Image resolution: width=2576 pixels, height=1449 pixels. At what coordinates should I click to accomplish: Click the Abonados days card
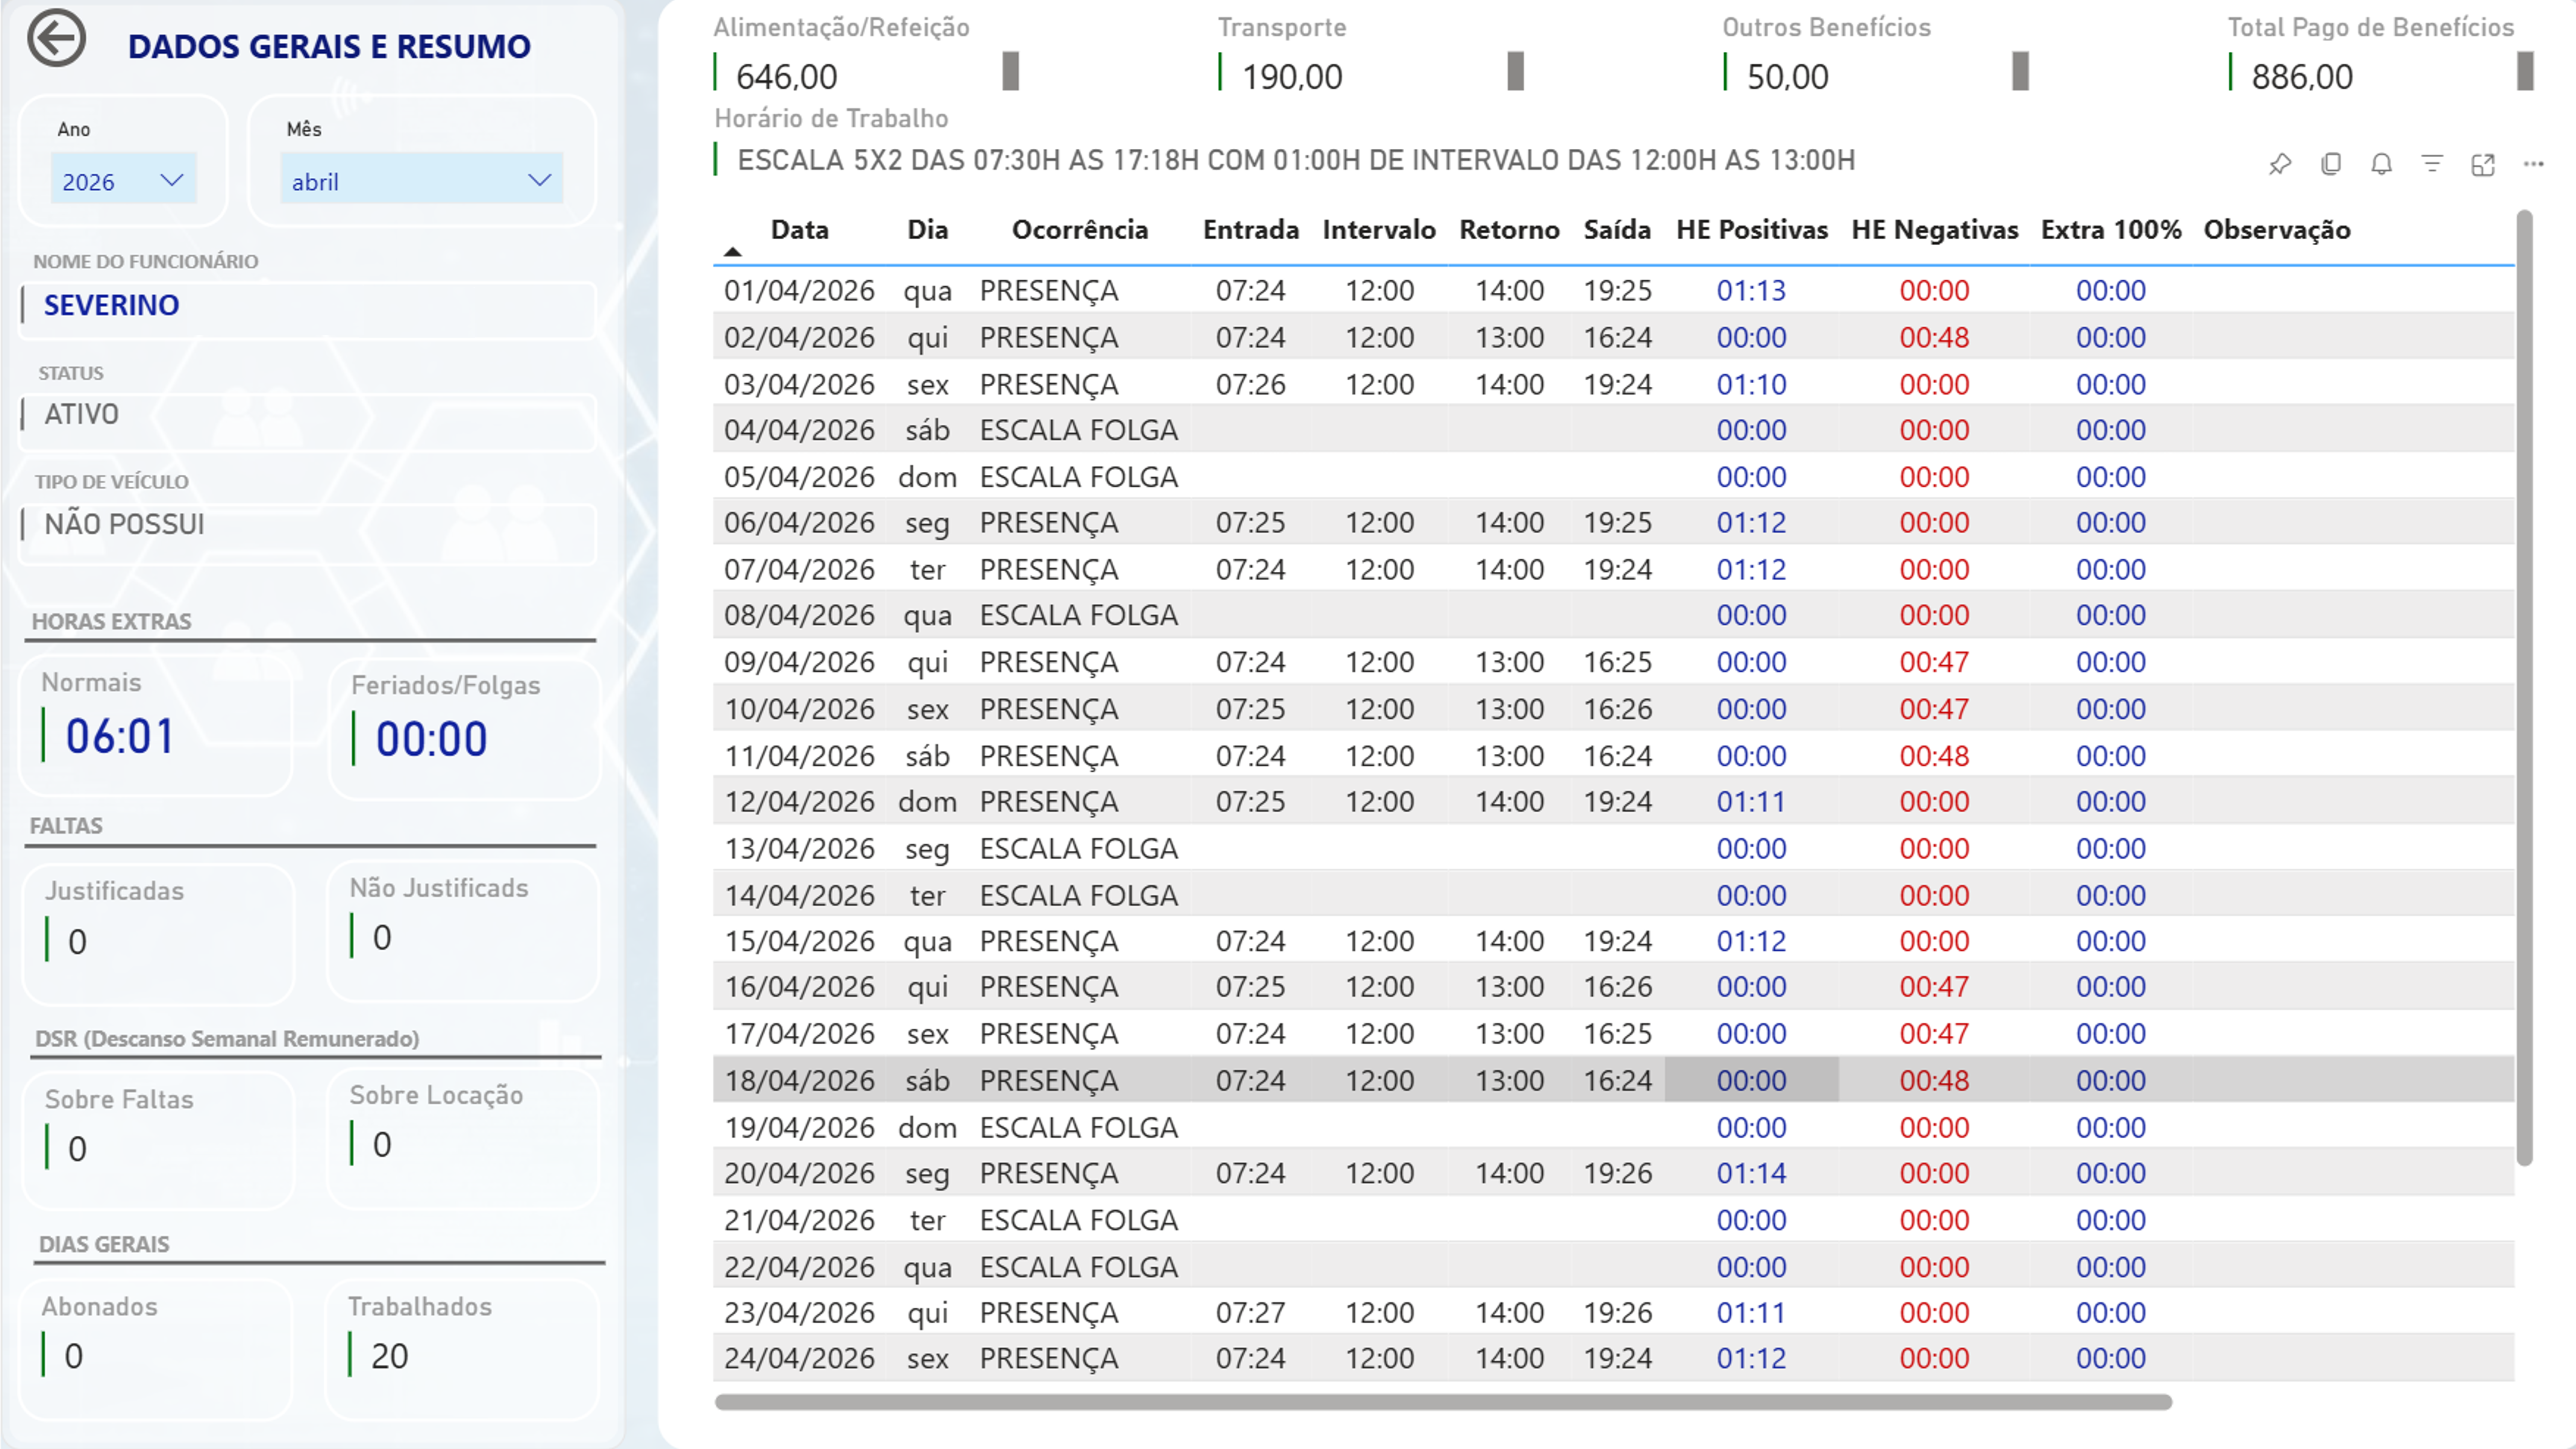(x=156, y=1349)
